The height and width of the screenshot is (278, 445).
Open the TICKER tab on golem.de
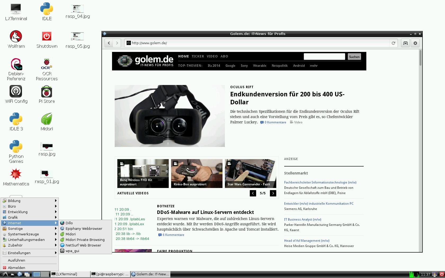[x=198, y=56]
